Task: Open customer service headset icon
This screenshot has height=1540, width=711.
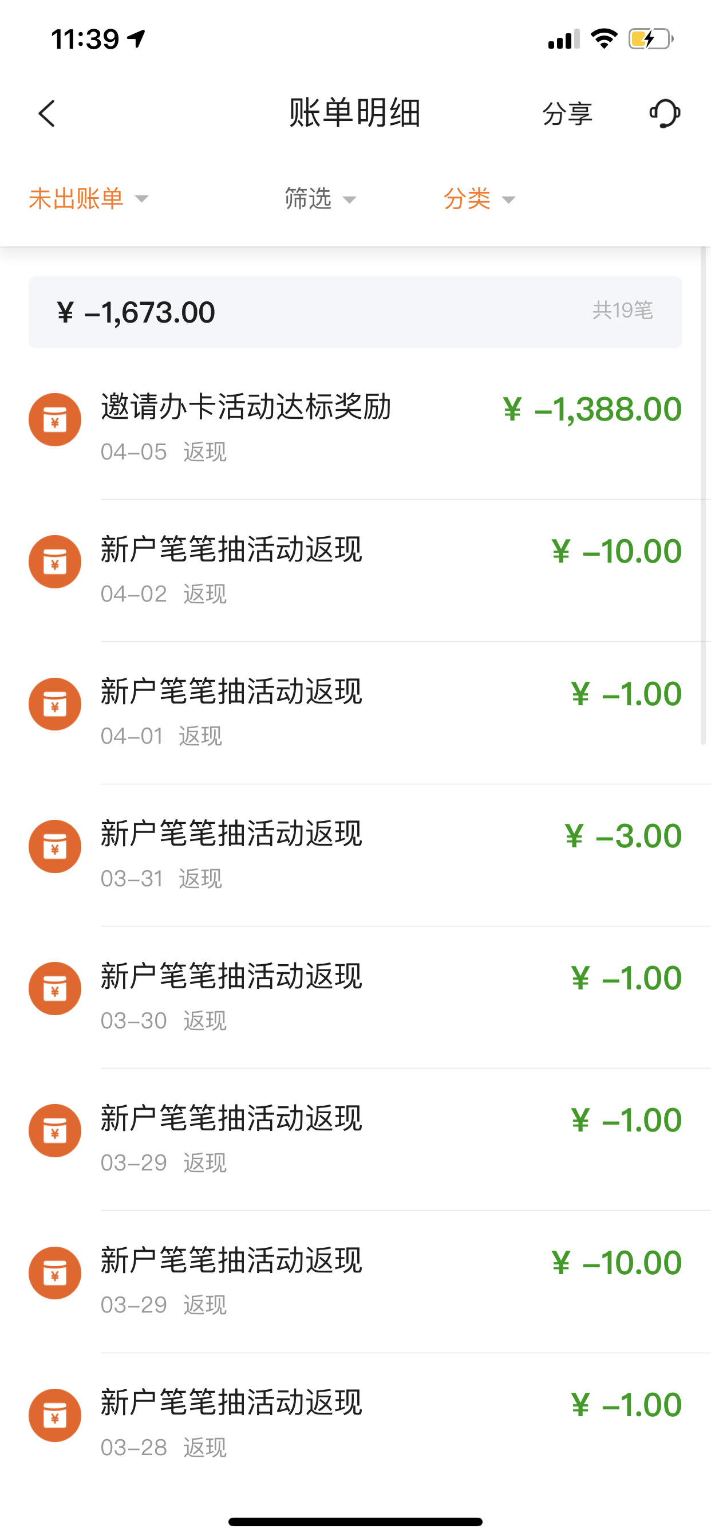Action: click(665, 113)
